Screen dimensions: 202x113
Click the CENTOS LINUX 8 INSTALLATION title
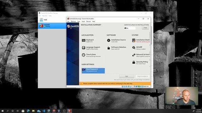pos(136,25)
